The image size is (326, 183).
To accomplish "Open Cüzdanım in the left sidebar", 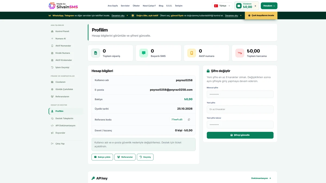I will coord(66,82).
